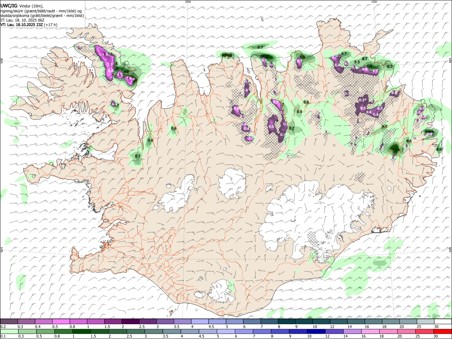Select rain legend swatch labeled 0.3
Screen dimensions: 452x339
27,331
